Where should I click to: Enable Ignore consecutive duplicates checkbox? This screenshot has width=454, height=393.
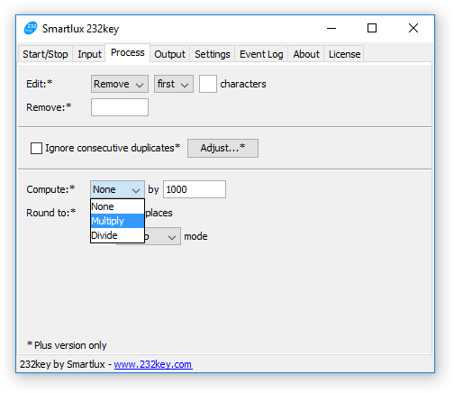point(36,148)
